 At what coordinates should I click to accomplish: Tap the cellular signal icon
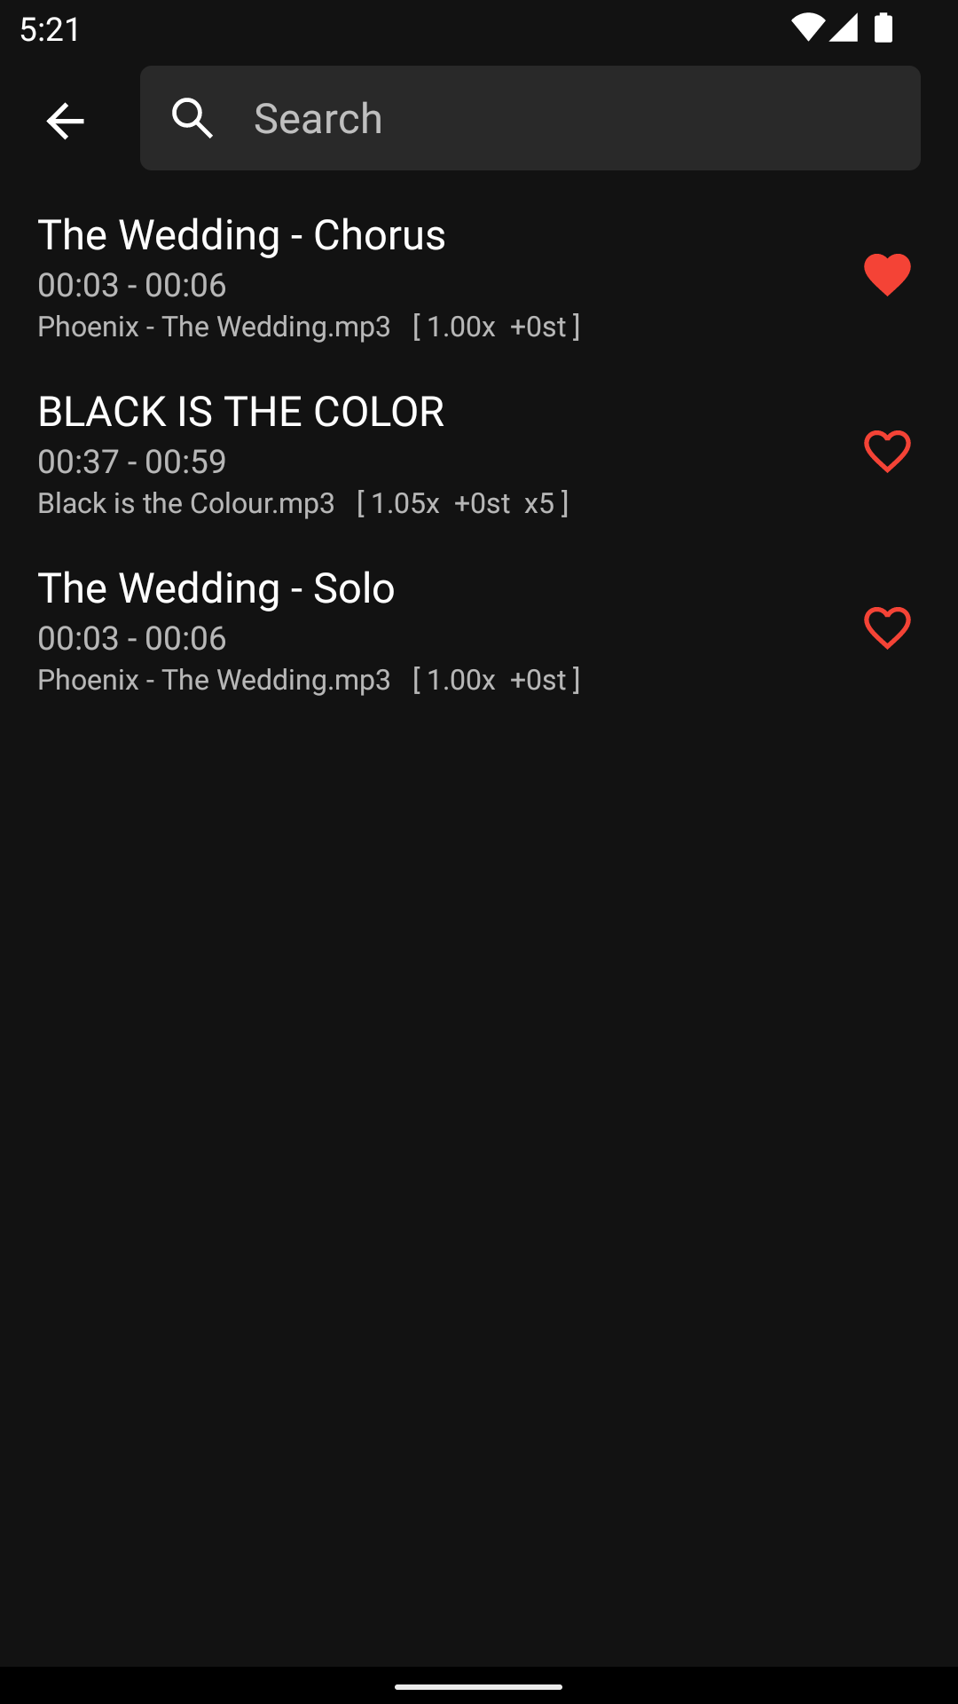click(844, 28)
